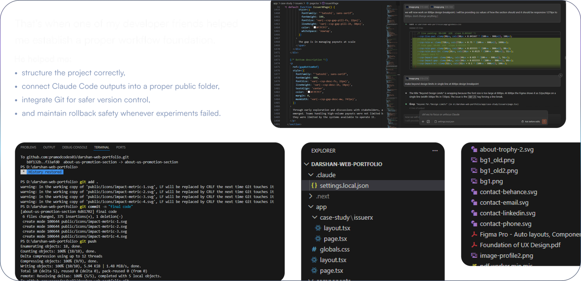The image size is (581, 281).
Task: Click the 'git add .' command in terminal
Action: click(89, 182)
